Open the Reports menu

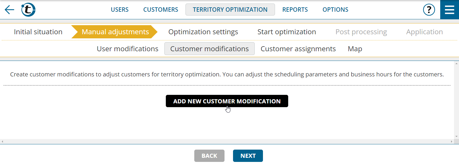(295, 10)
